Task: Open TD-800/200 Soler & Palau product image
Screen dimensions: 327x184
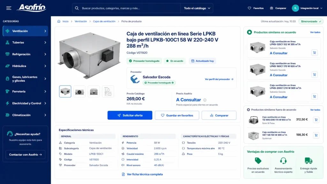Action: click(x=254, y=120)
